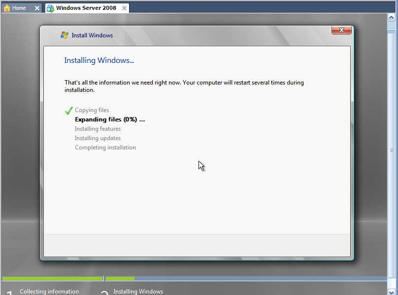Image resolution: width=398 pixels, height=295 pixels.
Task: Click the Collecting information progress bar
Action: (x=53, y=278)
